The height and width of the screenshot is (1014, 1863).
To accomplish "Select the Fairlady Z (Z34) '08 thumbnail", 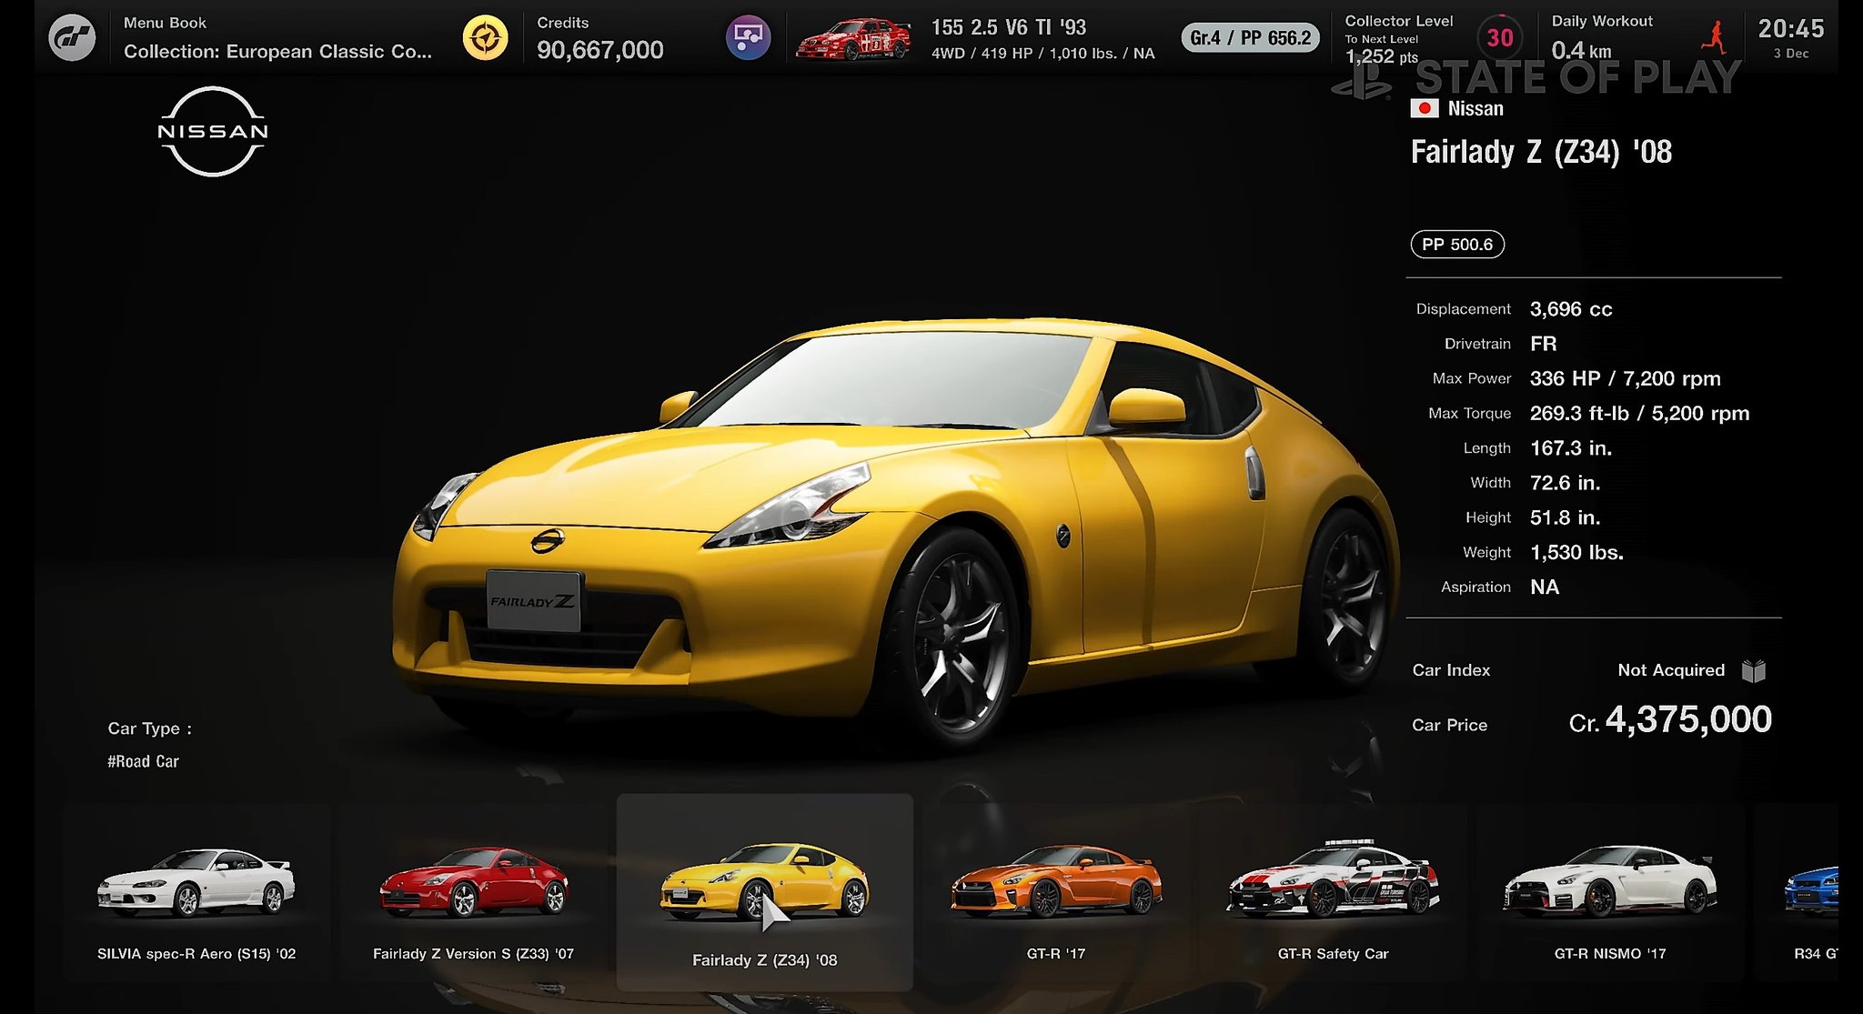I will (x=765, y=892).
